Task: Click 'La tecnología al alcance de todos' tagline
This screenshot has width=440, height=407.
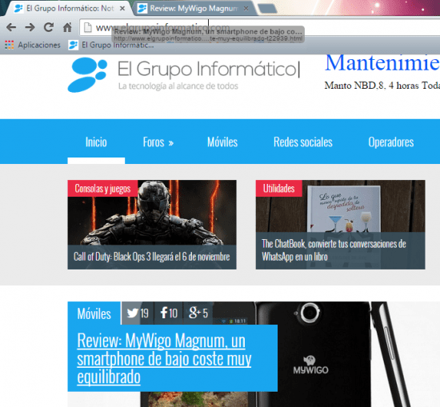Action: pos(178,86)
